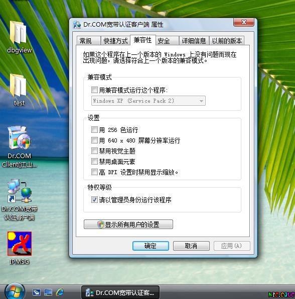Screen dimensions: 295x299
Task: Enable 用兼容模式运行这个程序 checkbox
Action: 94,90
